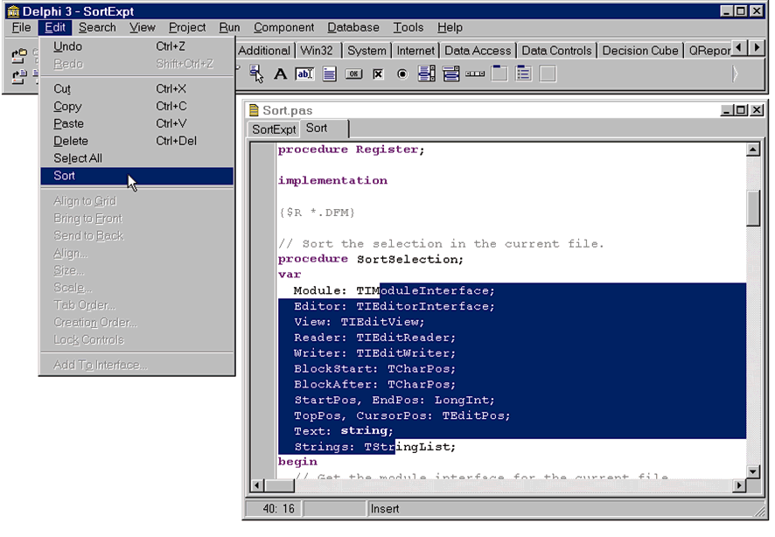Select the ScrollBar component icon
This screenshot has height=537, width=775.
(475, 74)
